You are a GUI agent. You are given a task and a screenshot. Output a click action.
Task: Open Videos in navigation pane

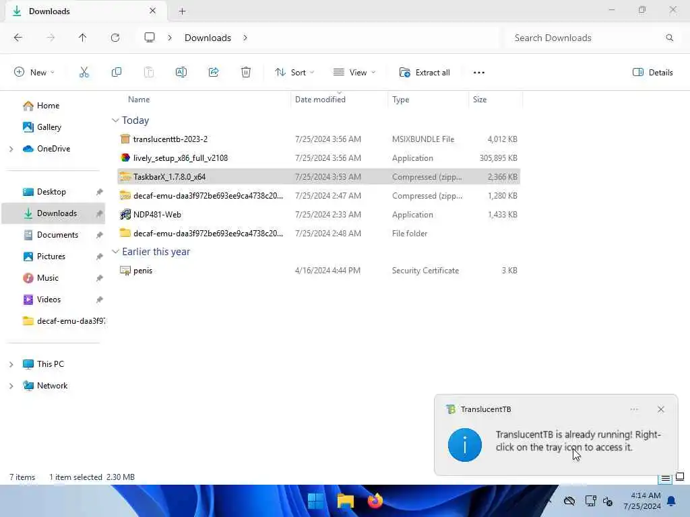click(49, 300)
